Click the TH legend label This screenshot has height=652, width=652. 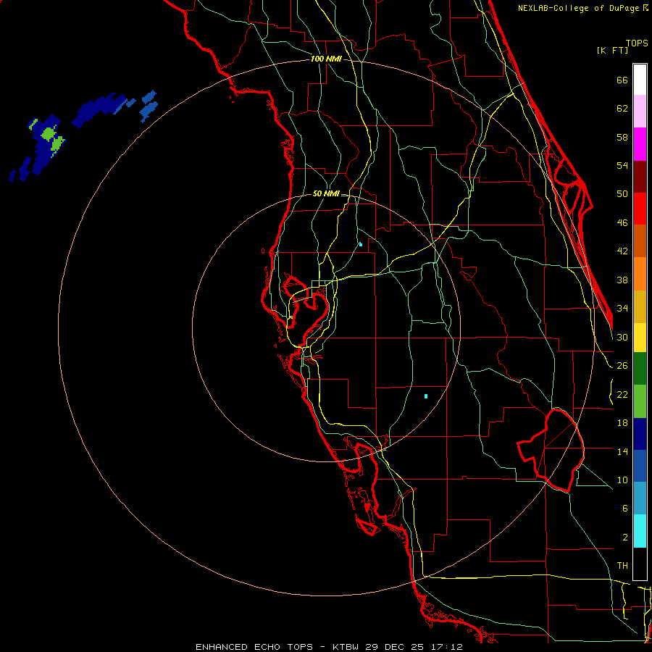(x=622, y=566)
